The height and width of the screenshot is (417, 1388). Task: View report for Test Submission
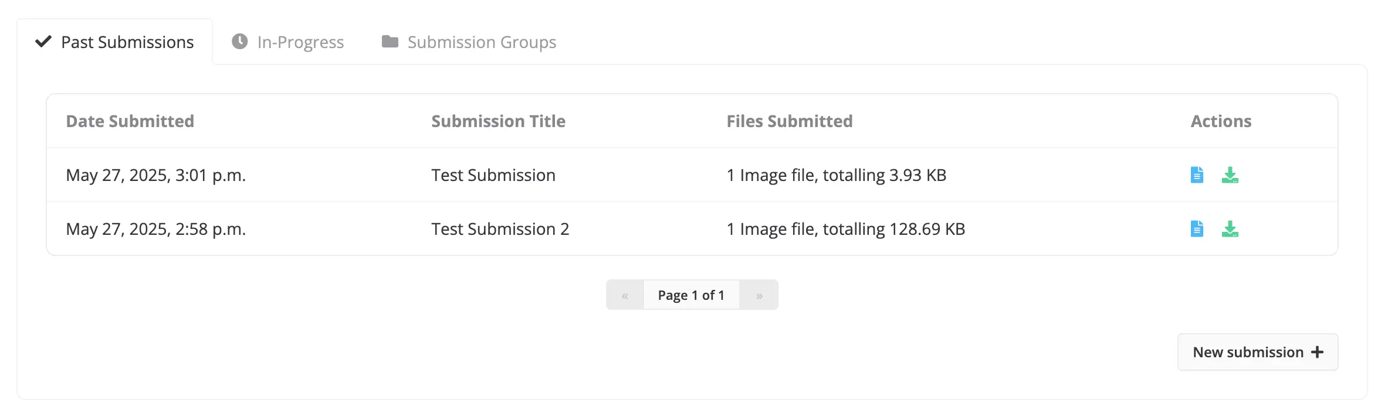[x=1197, y=175]
